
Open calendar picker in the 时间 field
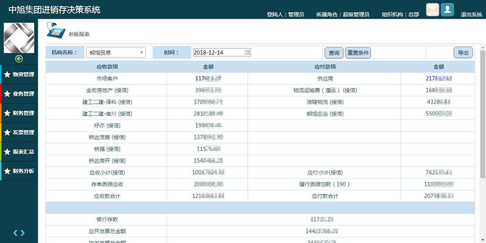point(247,53)
